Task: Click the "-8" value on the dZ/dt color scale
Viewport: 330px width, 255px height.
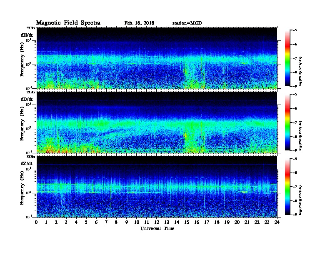Action: (295, 201)
